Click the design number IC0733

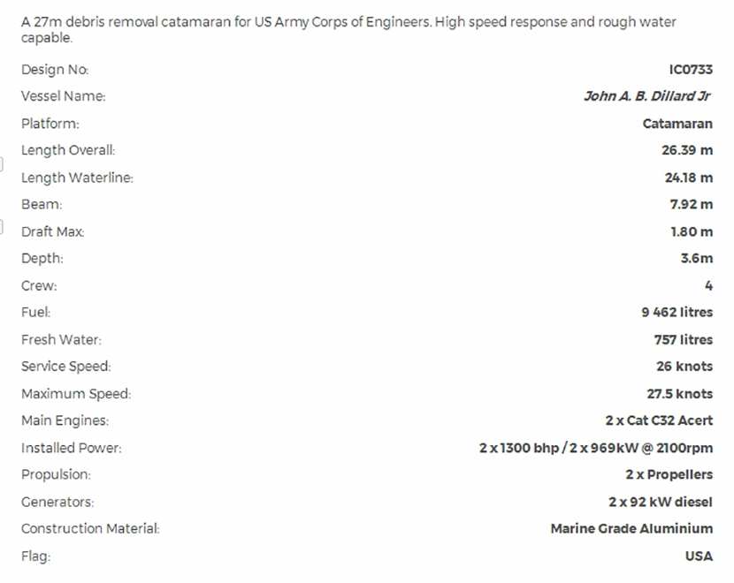click(691, 70)
